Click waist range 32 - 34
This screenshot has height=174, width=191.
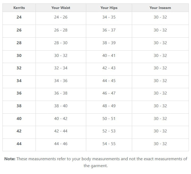pyautogui.click(x=61, y=68)
